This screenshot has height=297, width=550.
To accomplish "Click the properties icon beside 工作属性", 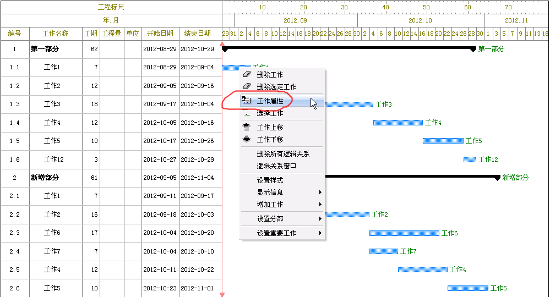I will [247, 101].
